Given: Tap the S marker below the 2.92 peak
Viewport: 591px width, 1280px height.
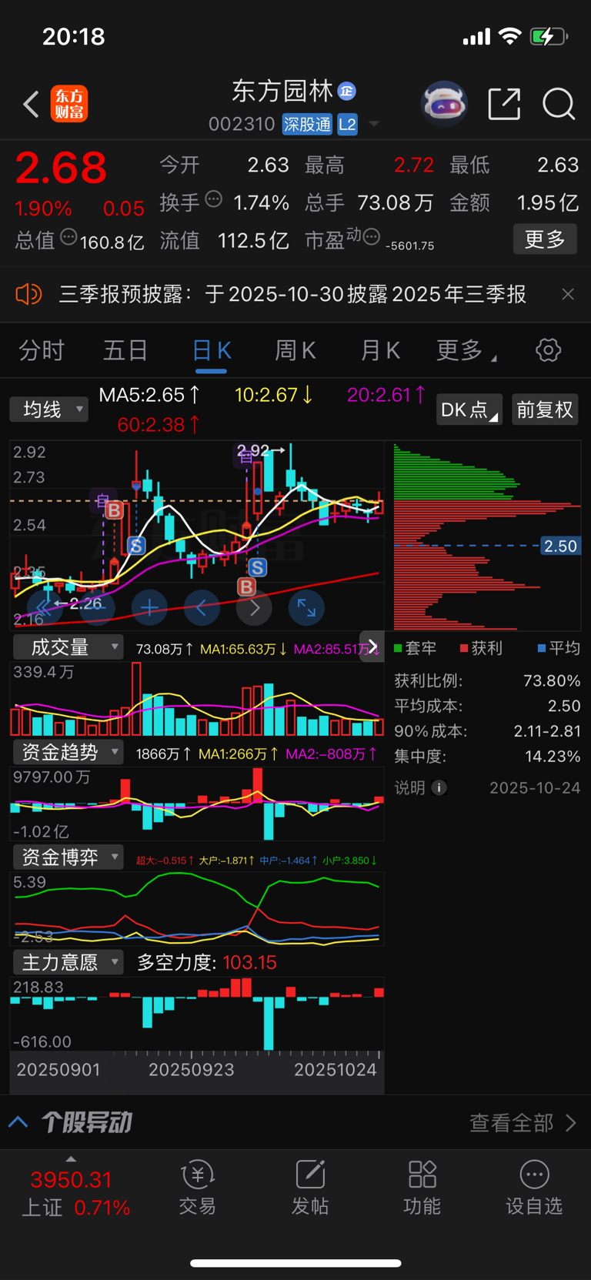Looking at the screenshot, I should [258, 568].
